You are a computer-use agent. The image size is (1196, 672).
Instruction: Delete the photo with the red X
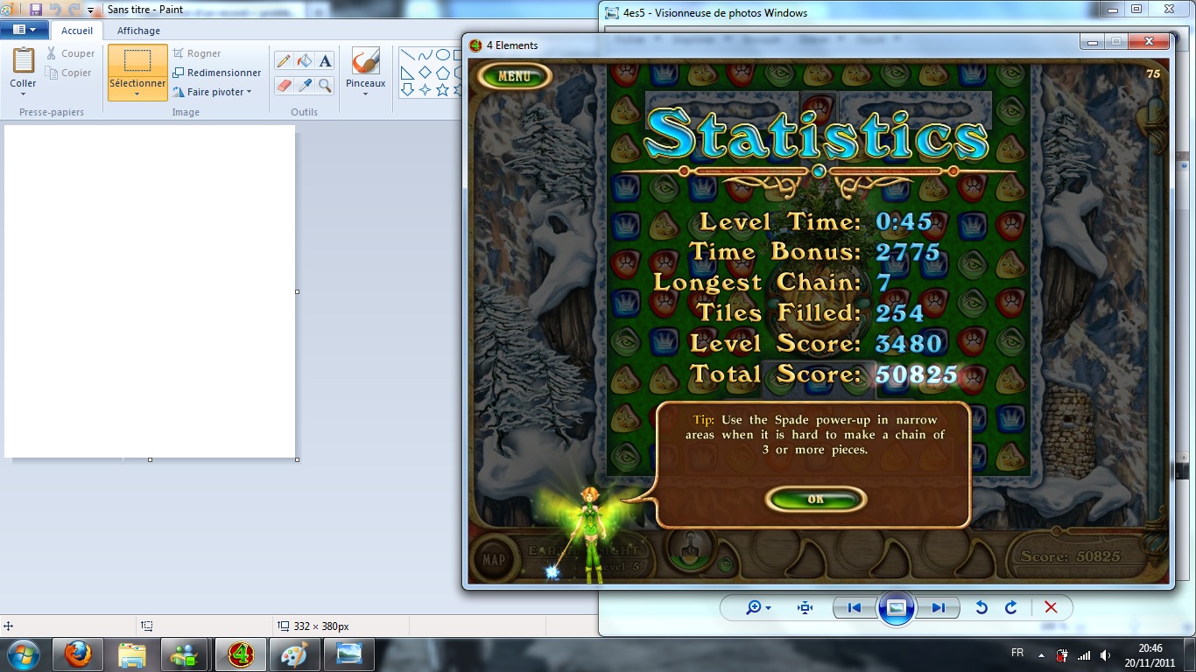(x=1051, y=607)
